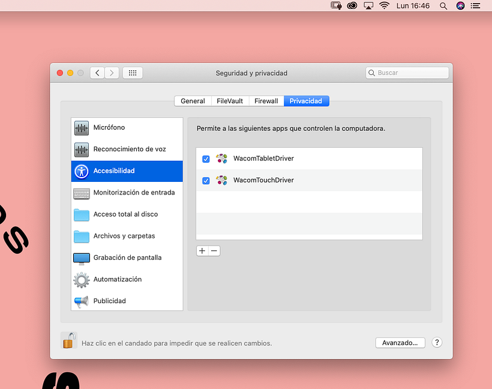Click the battery status menu icon
The height and width of the screenshot is (389, 492).
point(336,5)
